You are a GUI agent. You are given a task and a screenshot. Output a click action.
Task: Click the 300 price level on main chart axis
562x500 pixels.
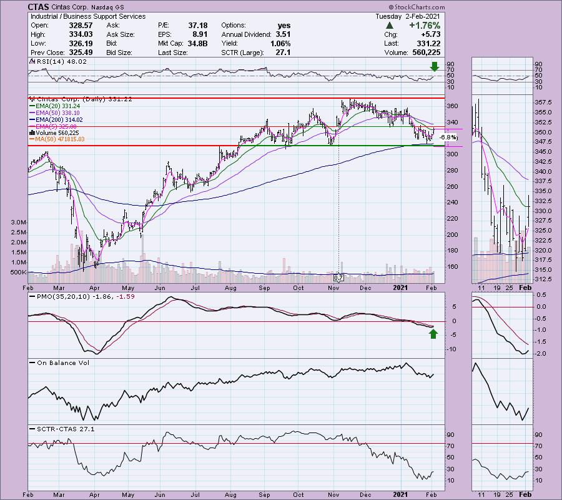[452, 154]
